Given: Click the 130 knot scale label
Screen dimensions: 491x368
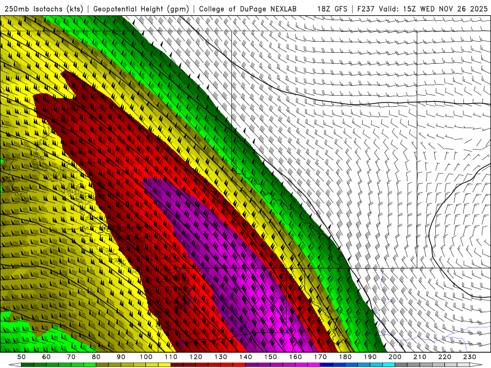Looking at the screenshot, I should point(221,357).
